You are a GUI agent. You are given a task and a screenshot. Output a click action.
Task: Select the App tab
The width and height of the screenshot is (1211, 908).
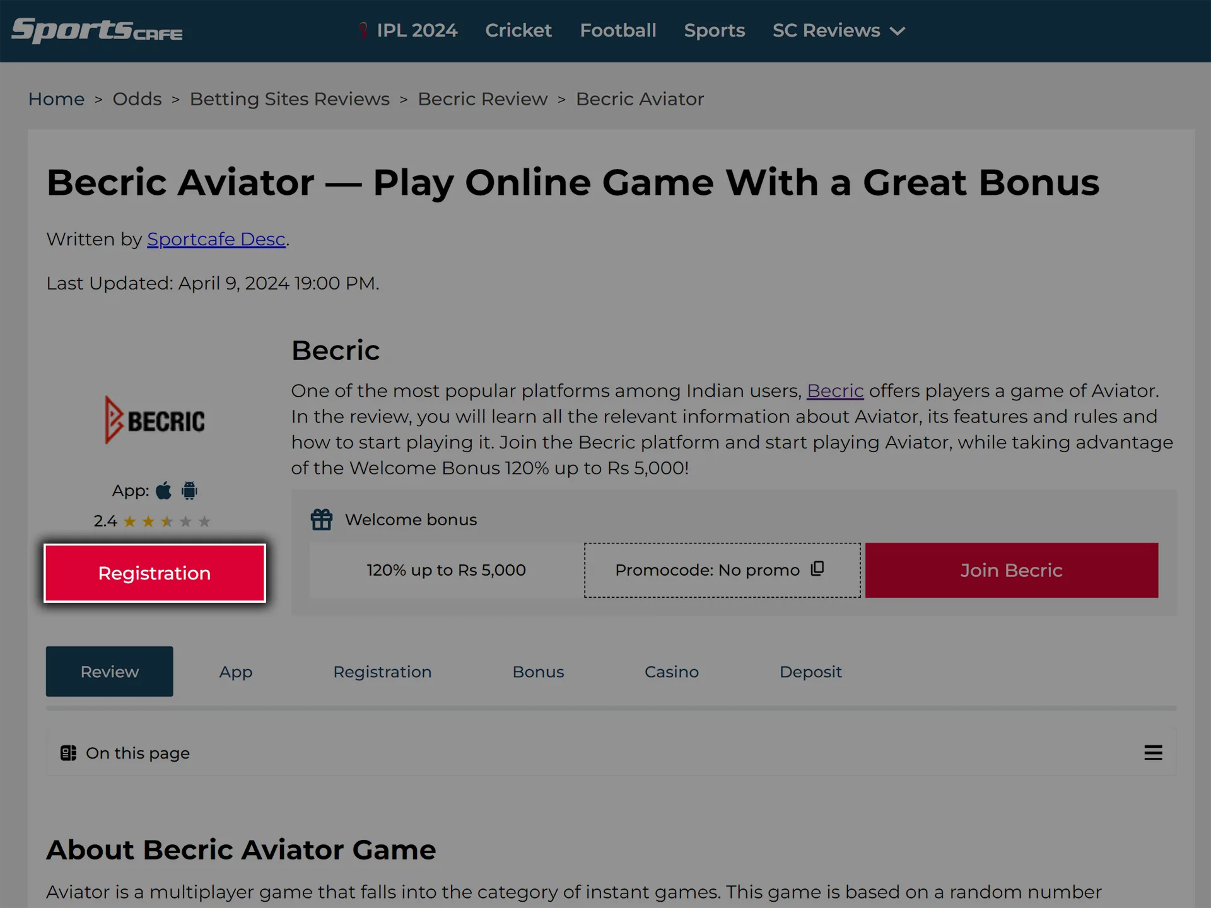(x=235, y=672)
